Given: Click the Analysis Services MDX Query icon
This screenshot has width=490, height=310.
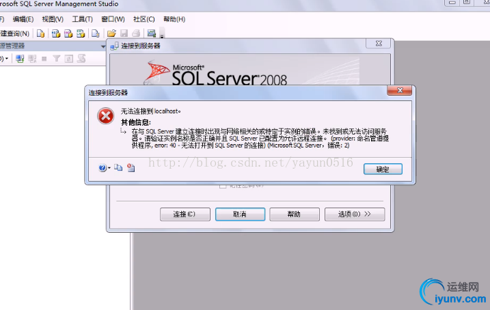Looking at the screenshot, I should (x=56, y=33).
